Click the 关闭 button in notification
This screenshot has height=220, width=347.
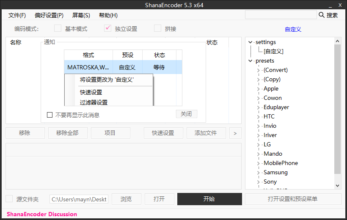point(186,114)
